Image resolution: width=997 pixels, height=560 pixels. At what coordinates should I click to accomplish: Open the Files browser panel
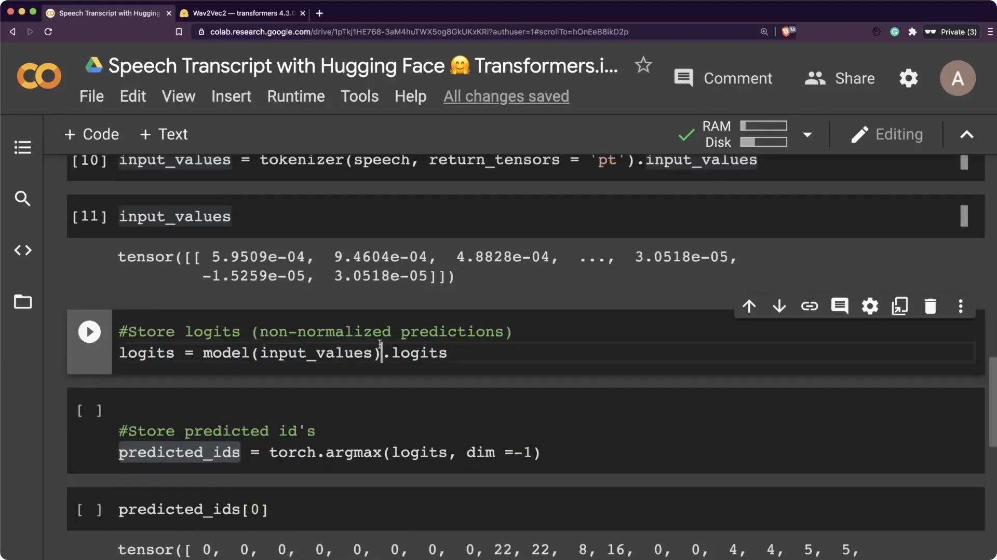(22, 302)
